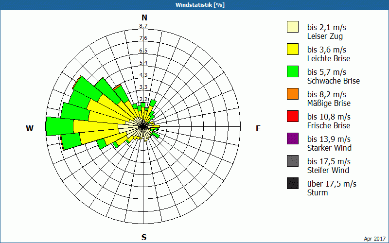This screenshot has height=243, width=389.
Task: Click the 'bis 8,2 m/s' legend text
Action: 326,94
